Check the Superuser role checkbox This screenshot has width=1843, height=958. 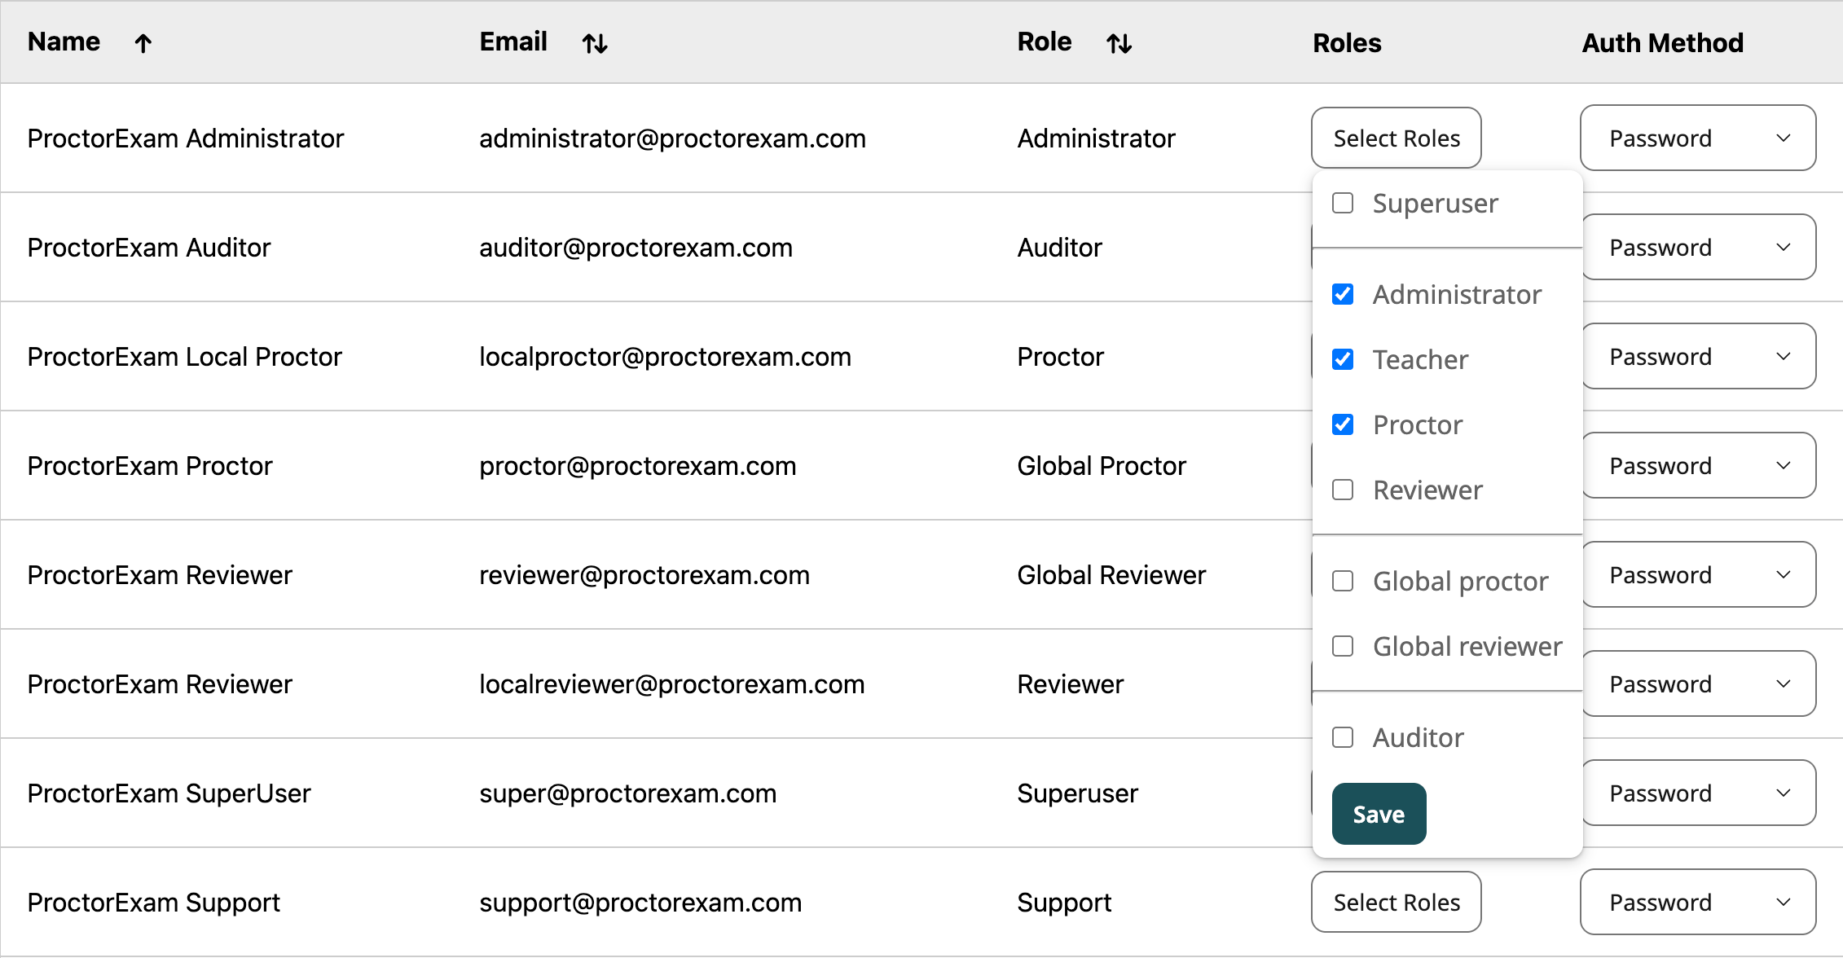pyautogui.click(x=1343, y=203)
